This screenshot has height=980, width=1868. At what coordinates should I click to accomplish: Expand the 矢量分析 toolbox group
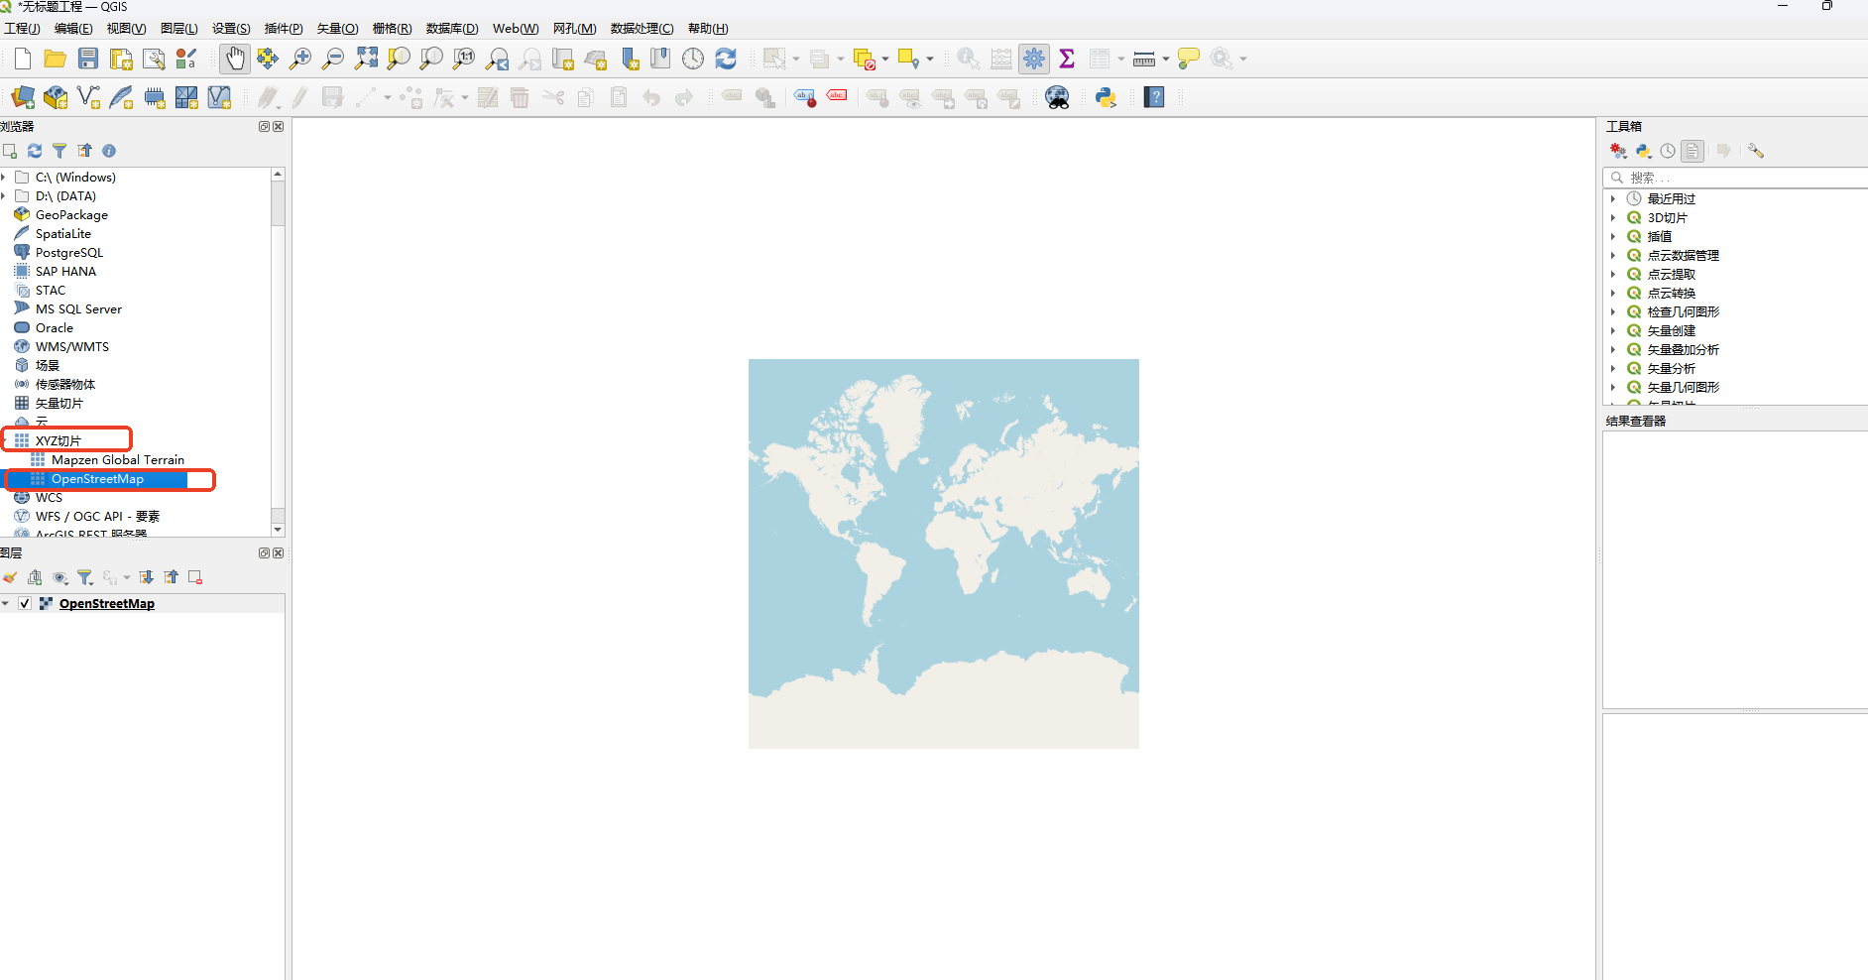[1613, 369]
